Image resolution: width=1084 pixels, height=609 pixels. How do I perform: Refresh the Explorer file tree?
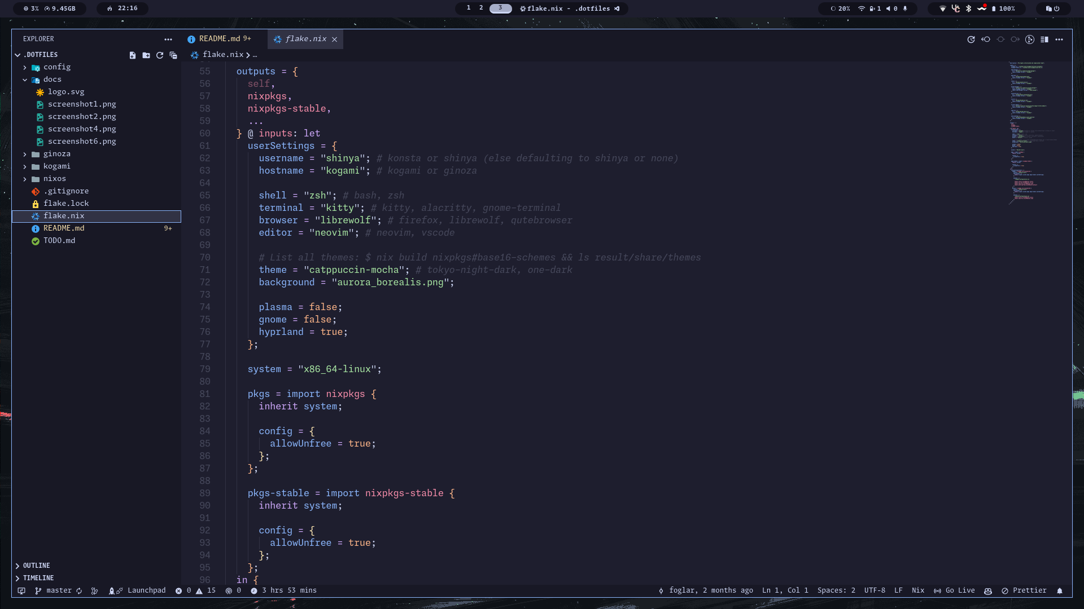(160, 55)
